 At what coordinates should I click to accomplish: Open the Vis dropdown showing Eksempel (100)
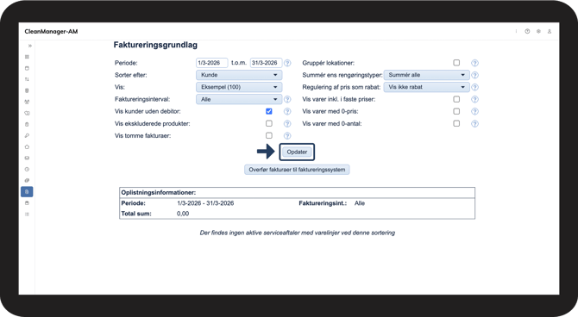pyautogui.click(x=239, y=87)
